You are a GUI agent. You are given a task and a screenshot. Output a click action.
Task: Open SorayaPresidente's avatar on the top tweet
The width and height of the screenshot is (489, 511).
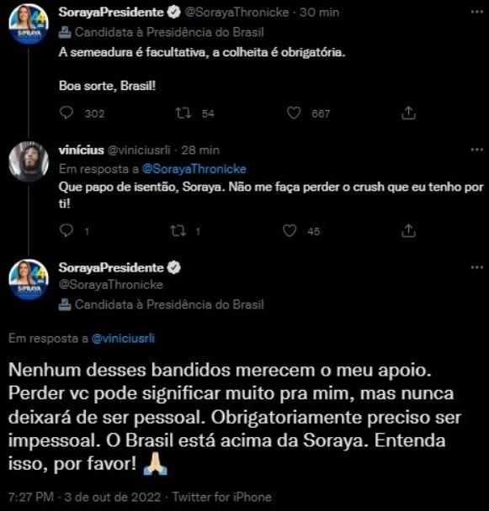(x=29, y=24)
